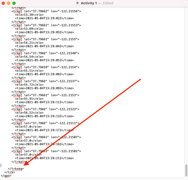
Task: Click the trkpt line with lon -122.21507
Action: point(46,137)
